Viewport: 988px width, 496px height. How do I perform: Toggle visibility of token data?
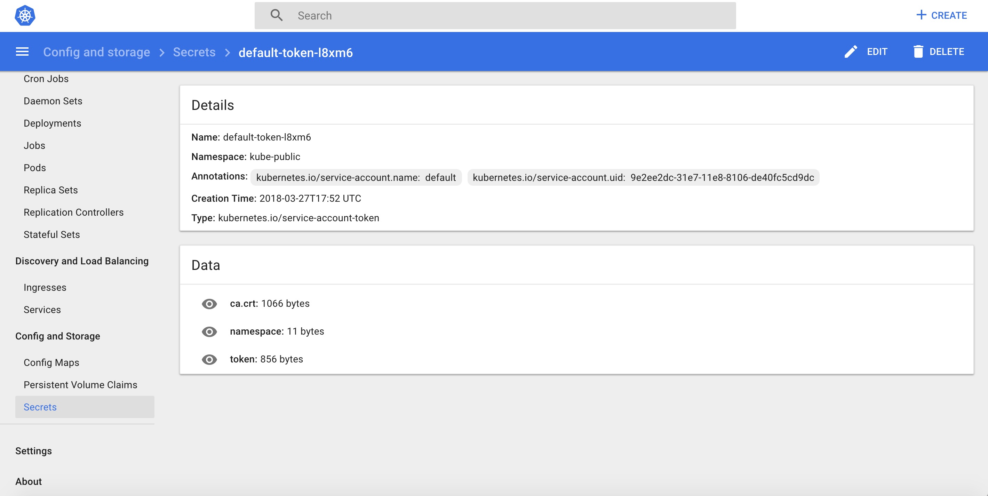coord(209,359)
